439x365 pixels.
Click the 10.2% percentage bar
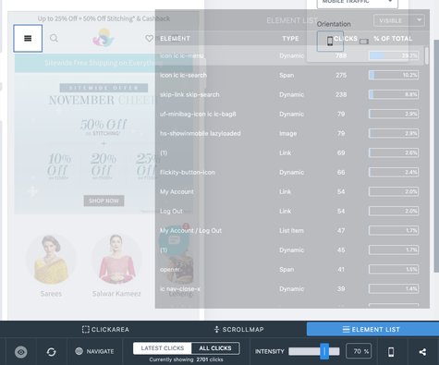tap(394, 75)
